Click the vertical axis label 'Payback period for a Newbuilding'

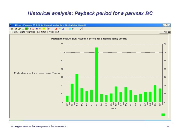37,73
